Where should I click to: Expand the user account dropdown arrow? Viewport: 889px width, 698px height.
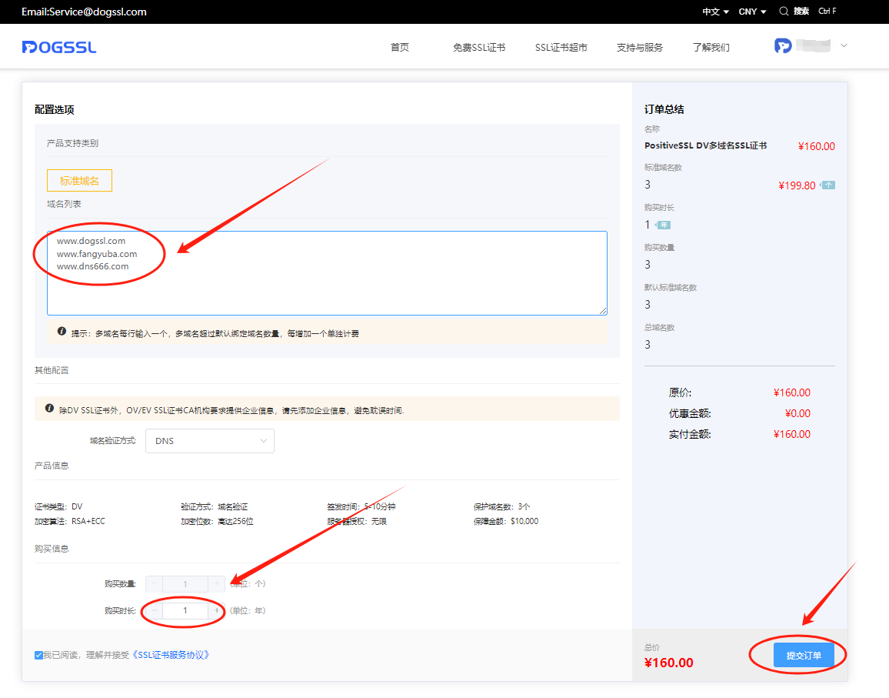coord(844,45)
